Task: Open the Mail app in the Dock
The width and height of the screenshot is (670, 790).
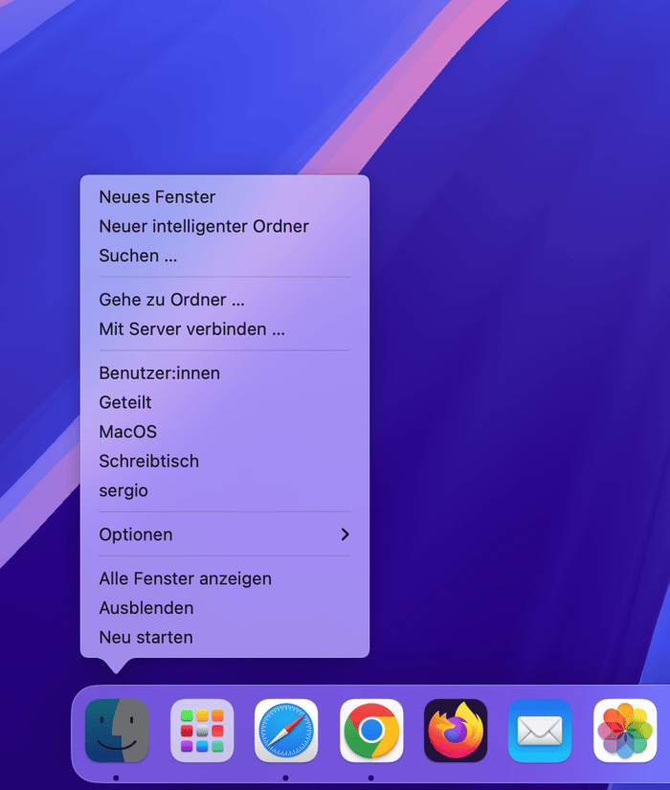Action: 540,731
